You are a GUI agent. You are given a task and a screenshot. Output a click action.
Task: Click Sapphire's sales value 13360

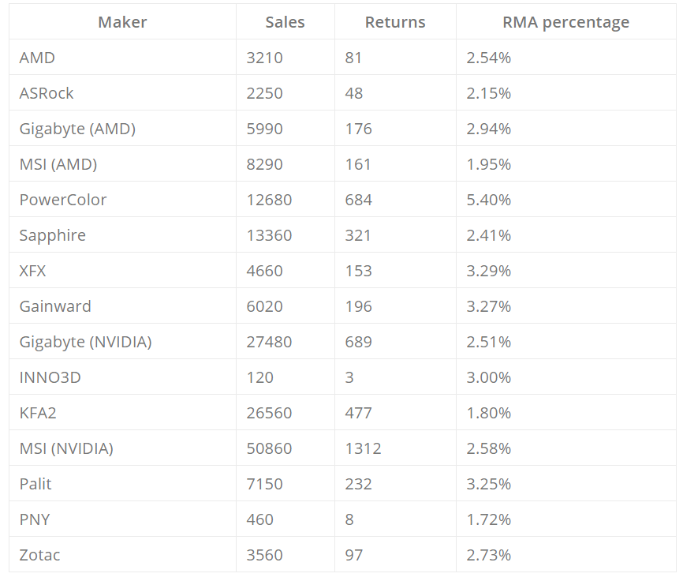click(x=269, y=235)
